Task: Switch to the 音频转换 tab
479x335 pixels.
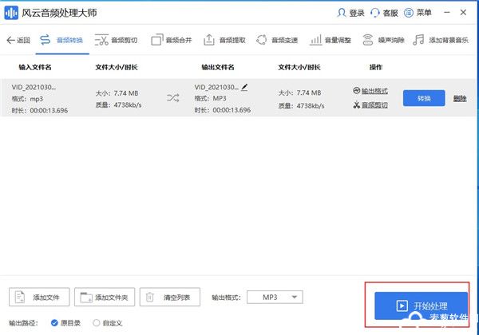Action: click(62, 40)
